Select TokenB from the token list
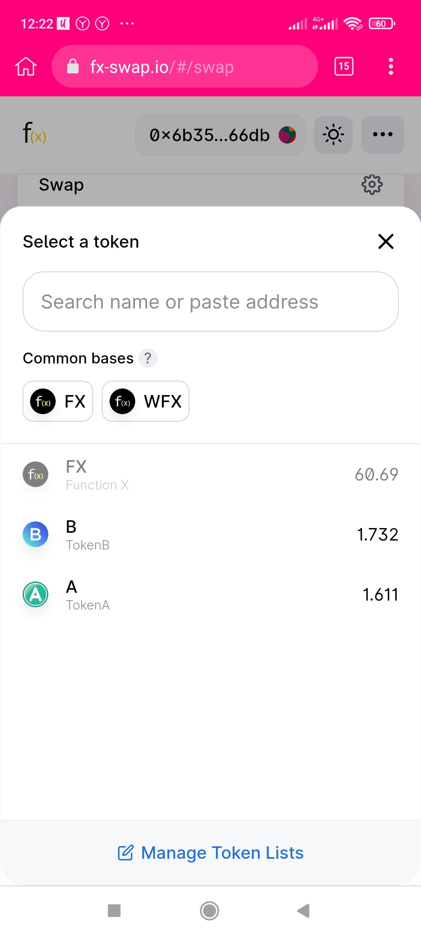 pyautogui.click(x=210, y=535)
